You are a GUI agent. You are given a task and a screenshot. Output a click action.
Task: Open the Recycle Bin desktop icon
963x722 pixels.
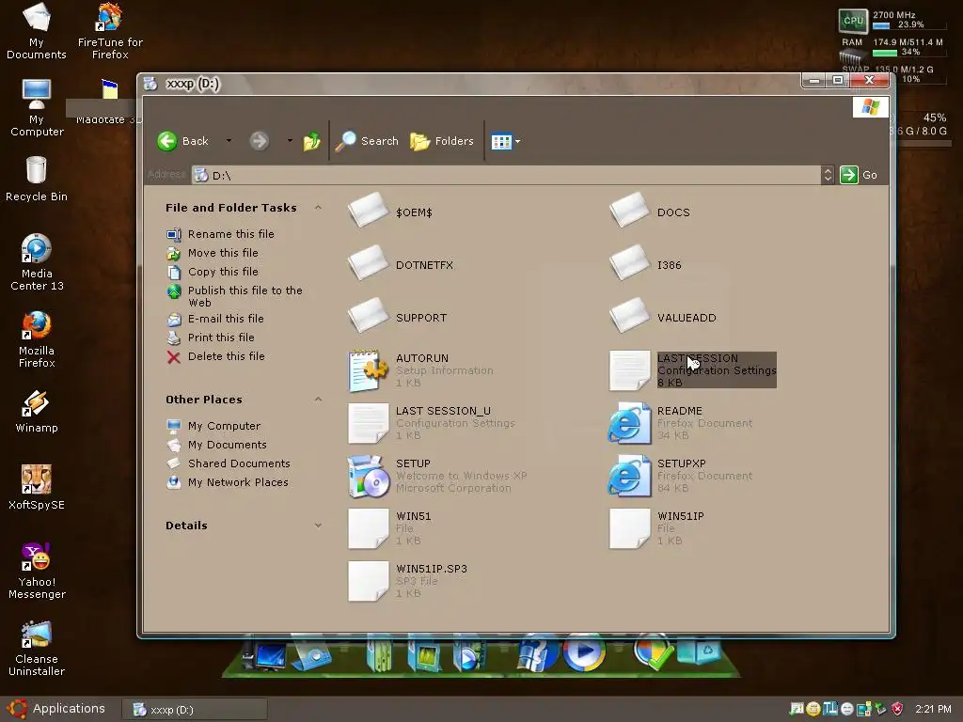point(37,179)
